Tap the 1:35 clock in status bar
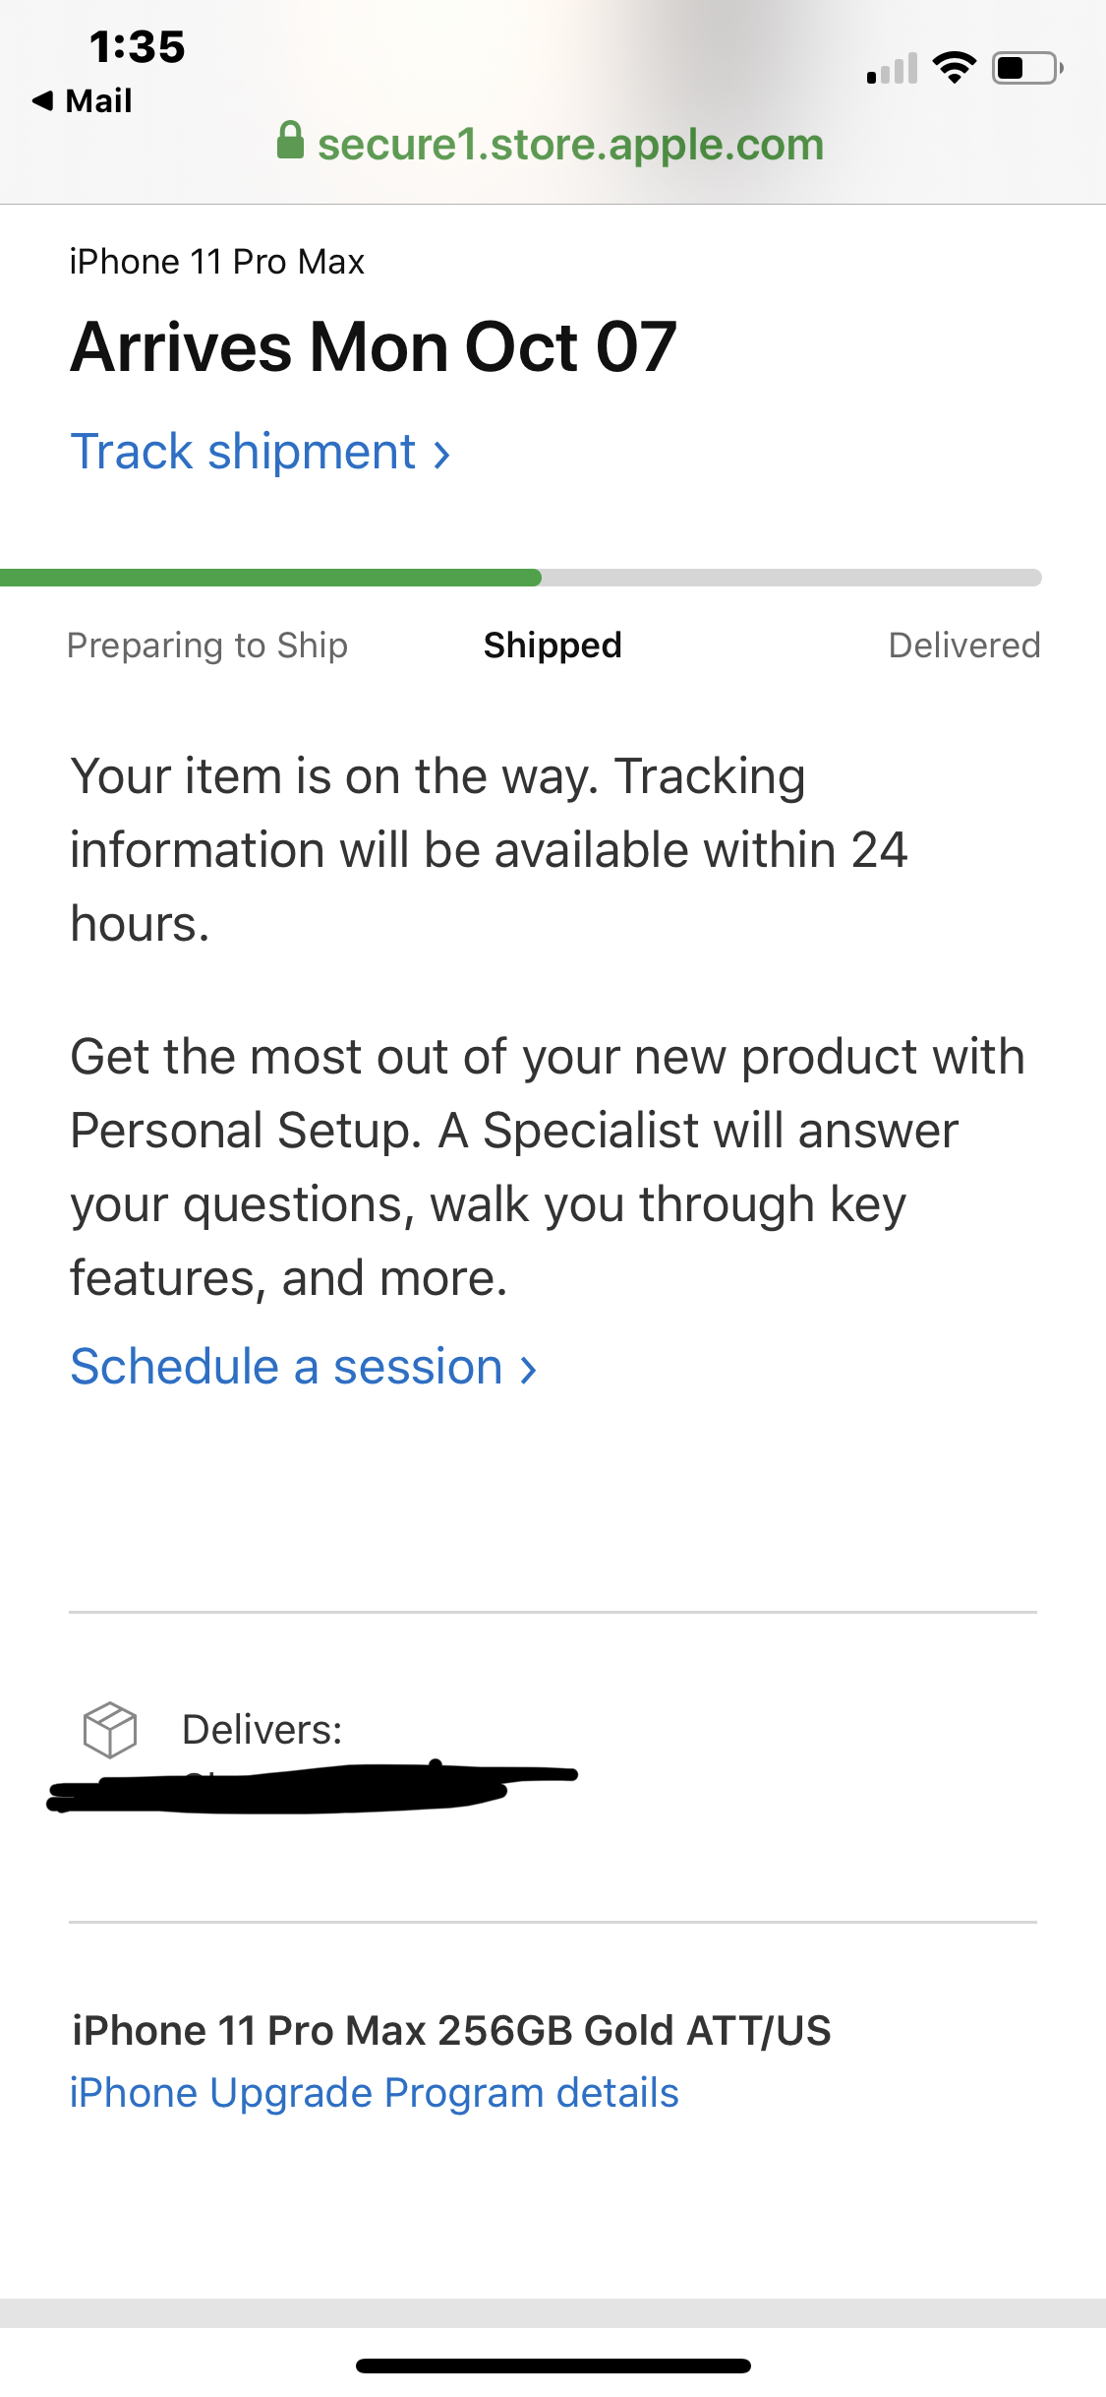Image resolution: width=1106 pixels, height=2397 pixels. (137, 46)
